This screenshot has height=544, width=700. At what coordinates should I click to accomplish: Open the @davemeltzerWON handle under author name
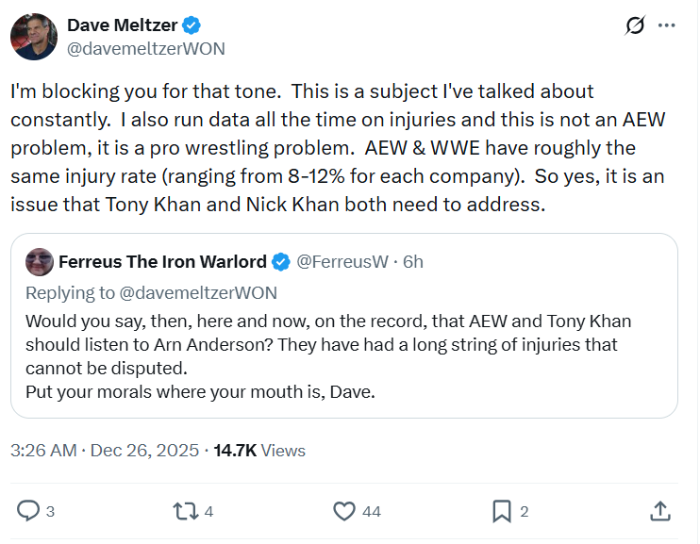coord(145,48)
